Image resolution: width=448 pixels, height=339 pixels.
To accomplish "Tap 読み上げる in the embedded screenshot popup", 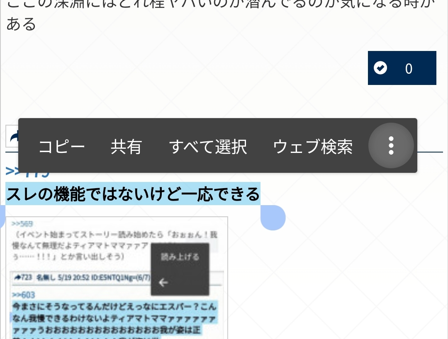I will 180,257.
